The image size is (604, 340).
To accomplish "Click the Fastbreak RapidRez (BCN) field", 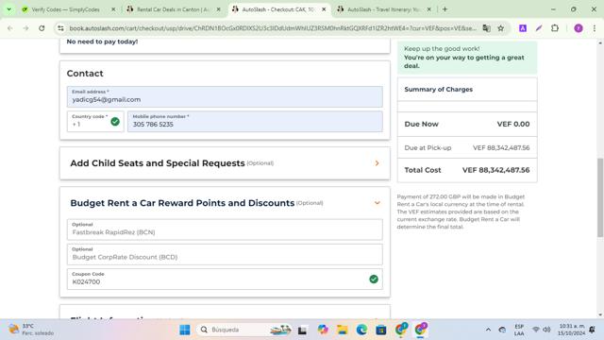I will tap(225, 229).
